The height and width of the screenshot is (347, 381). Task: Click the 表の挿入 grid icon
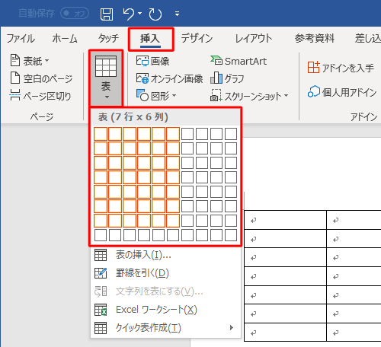click(101, 255)
